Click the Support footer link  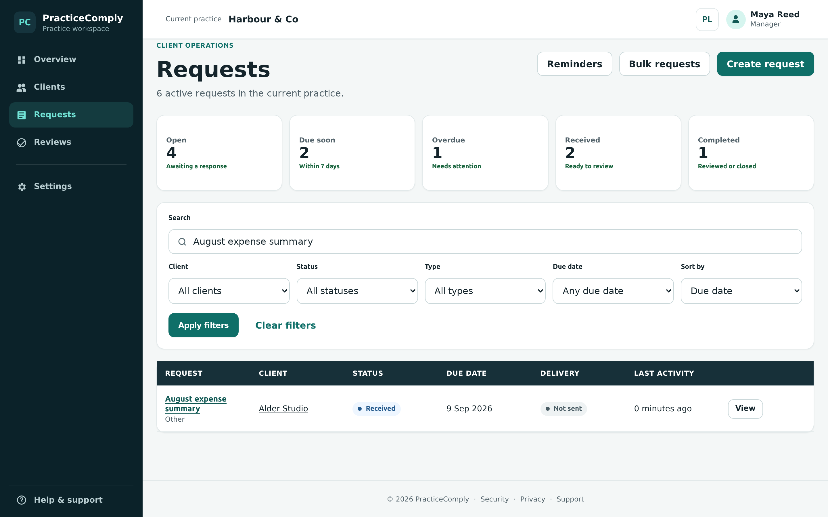click(x=570, y=499)
